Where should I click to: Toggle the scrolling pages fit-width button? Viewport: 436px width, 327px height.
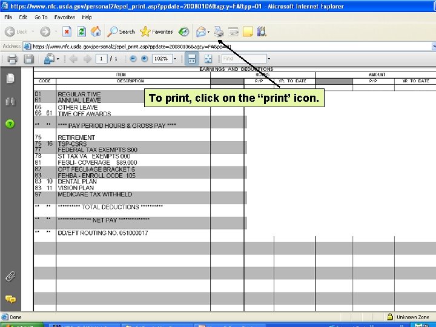tap(192, 59)
